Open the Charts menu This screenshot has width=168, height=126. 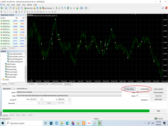click(18, 5)
